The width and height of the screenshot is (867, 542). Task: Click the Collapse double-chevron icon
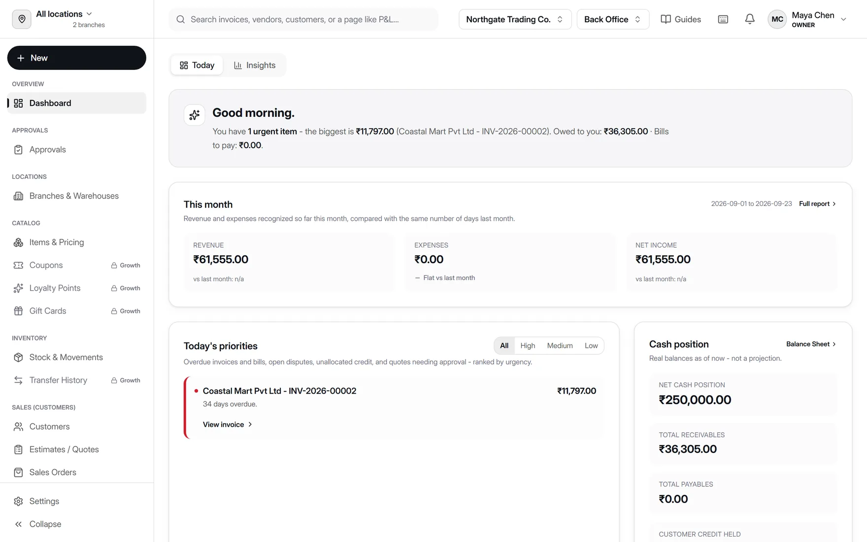pyautogui.click(x=18, y=524)
